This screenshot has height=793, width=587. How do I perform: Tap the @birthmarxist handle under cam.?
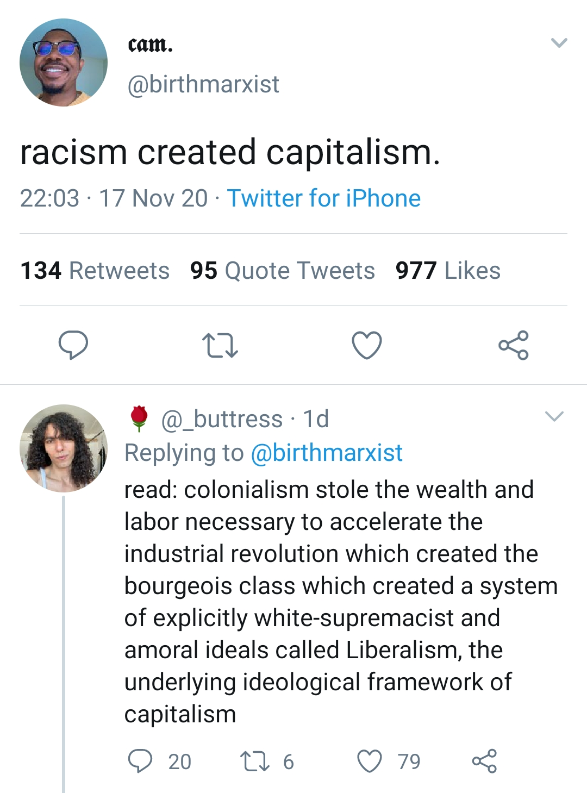tap(203, 84)
